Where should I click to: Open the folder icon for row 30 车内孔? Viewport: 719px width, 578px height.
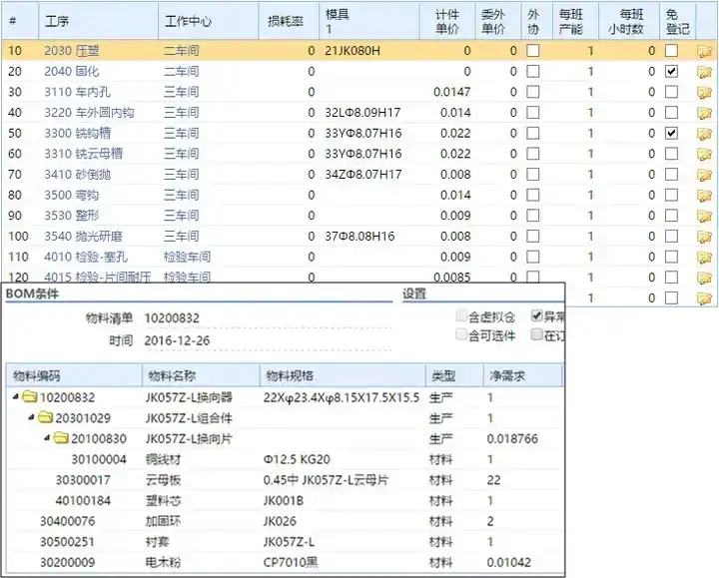click(704, 92)
